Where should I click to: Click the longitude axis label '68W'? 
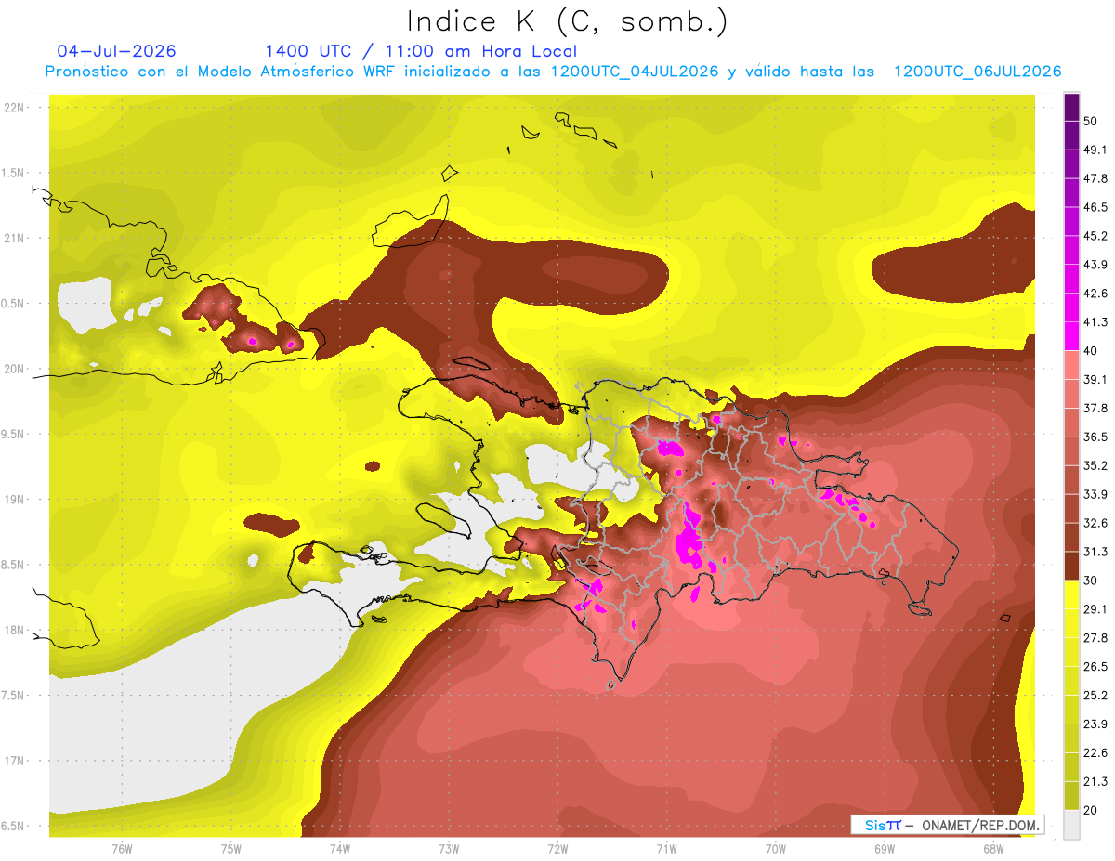click(x=993, y=849)
